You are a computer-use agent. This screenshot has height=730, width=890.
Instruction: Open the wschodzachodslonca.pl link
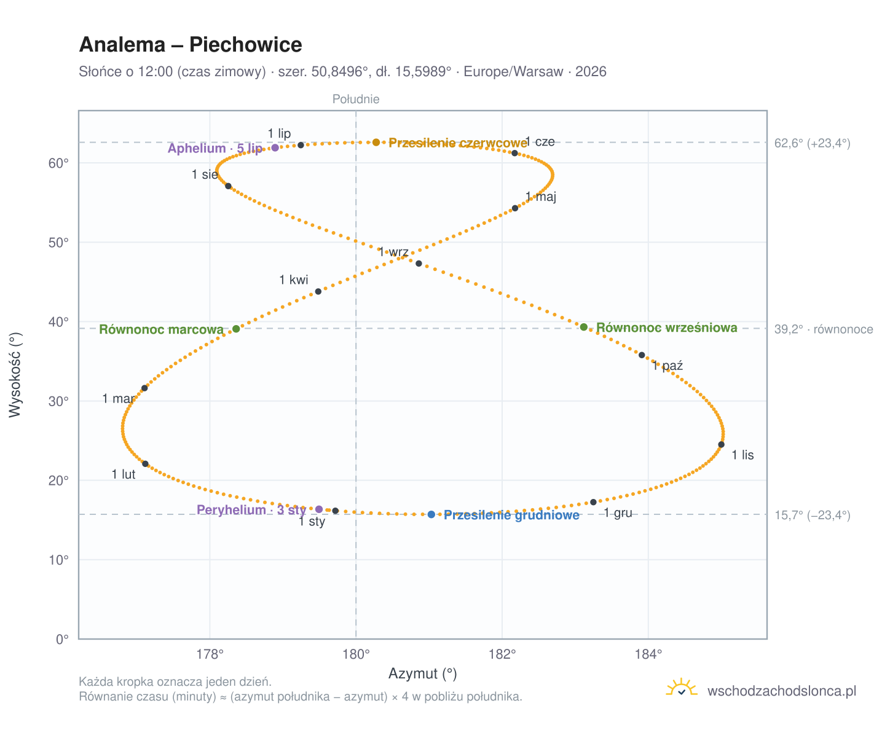(x=782, y=691)
